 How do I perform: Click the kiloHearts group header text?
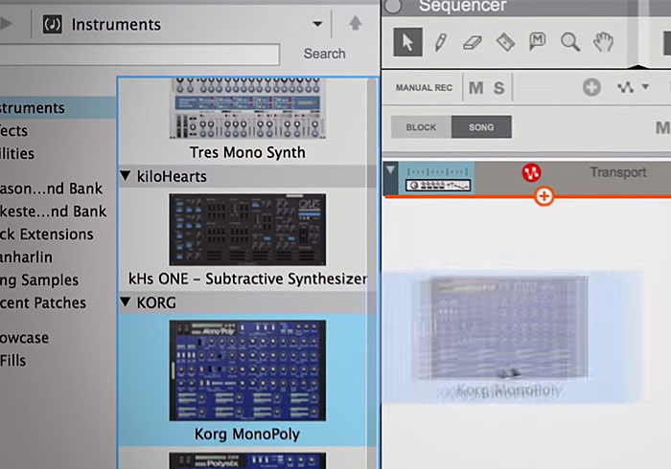172,176
